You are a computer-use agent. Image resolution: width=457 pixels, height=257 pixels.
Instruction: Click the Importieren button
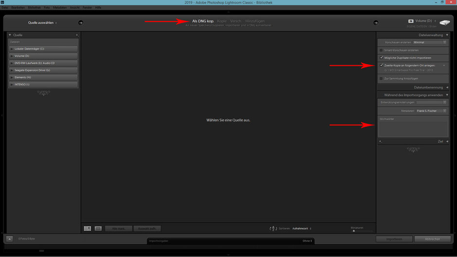point(394,239)
